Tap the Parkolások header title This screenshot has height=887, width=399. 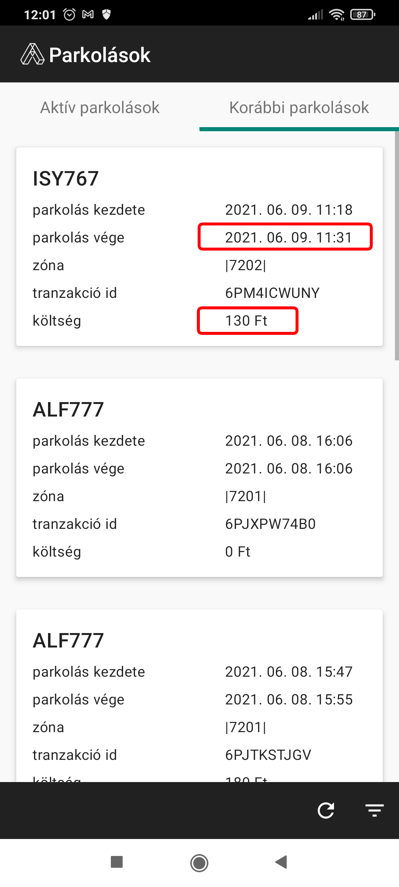tap(100, 55)
